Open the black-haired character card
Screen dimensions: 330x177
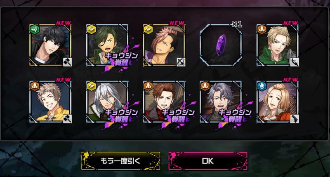[x=50, y=45]
